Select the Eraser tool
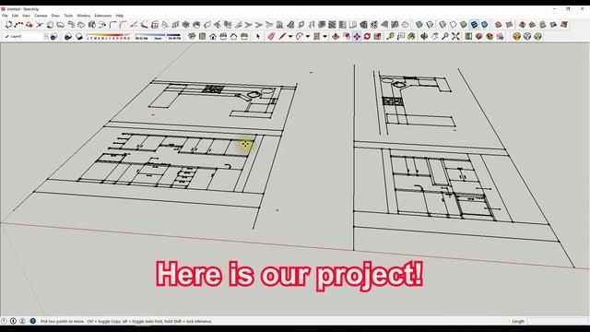This screenshot has width=590, height=332. (271, 37)
